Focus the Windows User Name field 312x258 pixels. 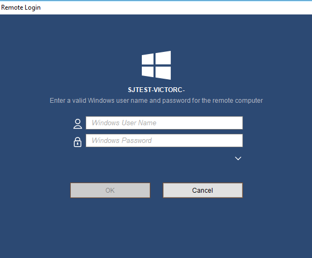pos(164,123)
